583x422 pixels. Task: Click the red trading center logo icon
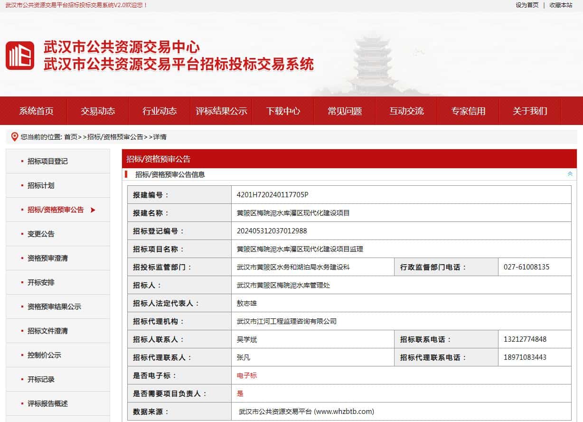point(20,56)
